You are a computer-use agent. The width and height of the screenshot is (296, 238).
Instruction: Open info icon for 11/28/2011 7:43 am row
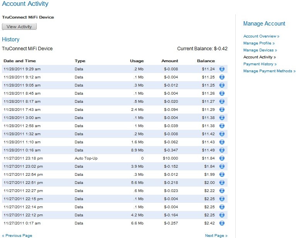click(222, 109)
